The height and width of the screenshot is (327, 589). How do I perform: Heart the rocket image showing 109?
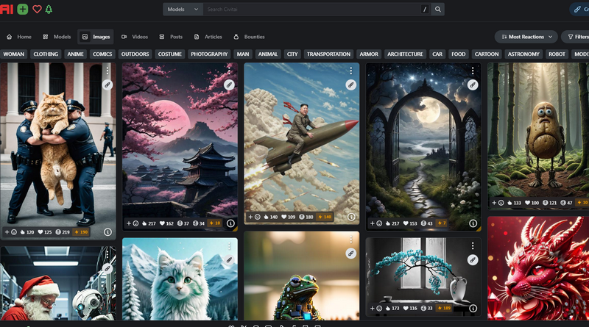289,217
